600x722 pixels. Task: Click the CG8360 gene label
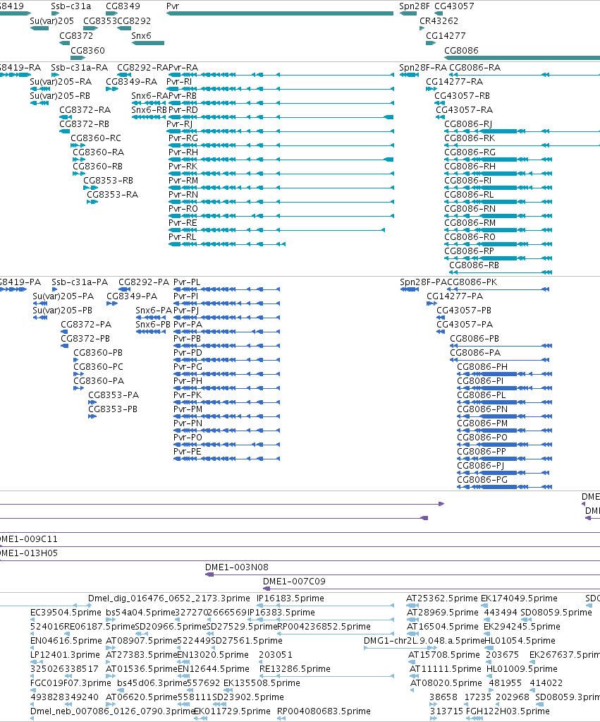coord(87,50)
